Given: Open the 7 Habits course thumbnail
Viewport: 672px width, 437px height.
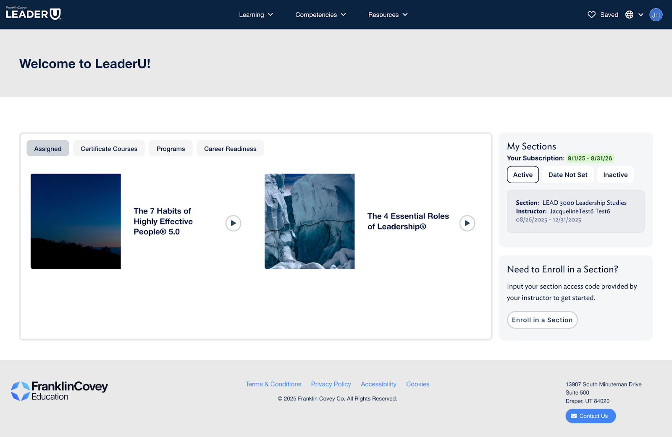Looking at the screenshot, I should pos(76,221).
